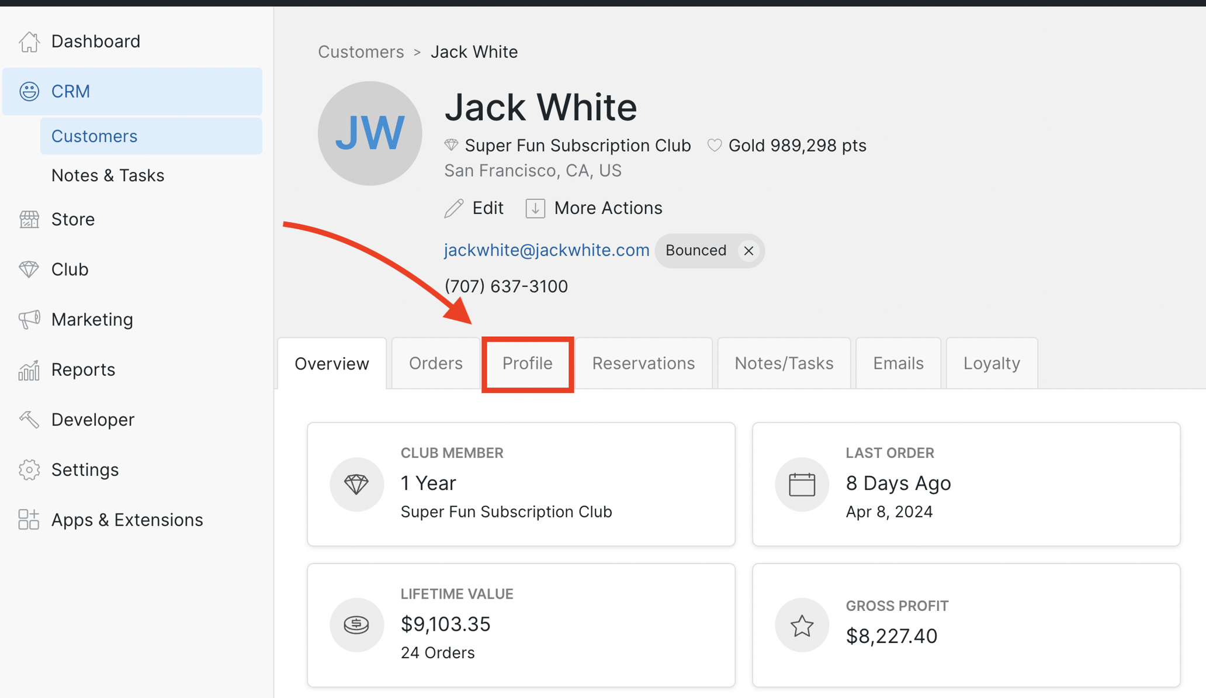Screen dimensions: 1206x698
Task: Click the More Actions download-arrow icon
Action: [x=535, y=208]
